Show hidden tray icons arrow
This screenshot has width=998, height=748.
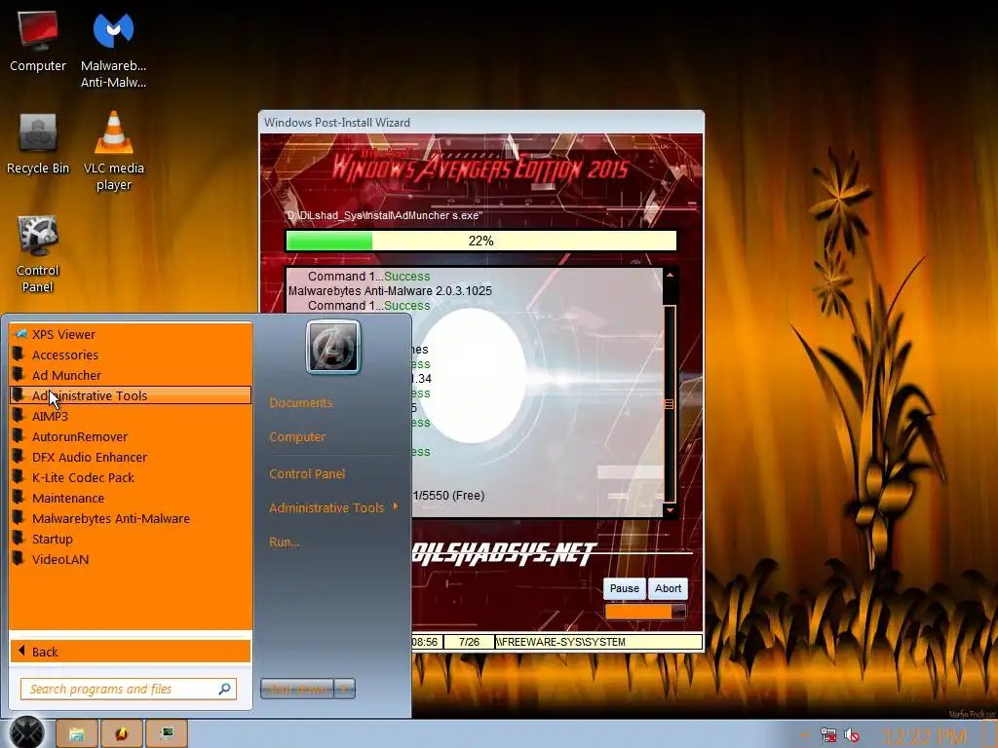[x=804, y=735]
